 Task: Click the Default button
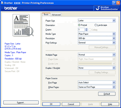tap(107, 94)
